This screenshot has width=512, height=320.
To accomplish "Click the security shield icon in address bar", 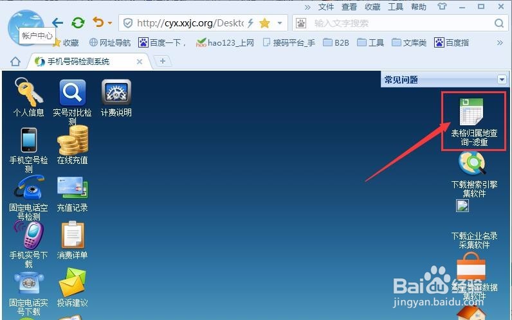I will (x=128, y=23).
